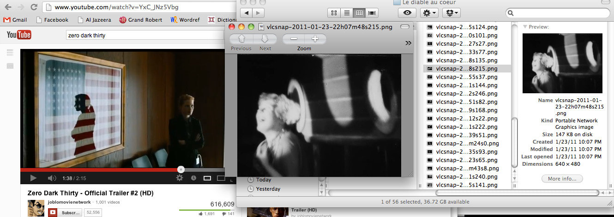Open the Gmail bookmark
The height and width of the screenshot is (217, 614).
tap(15, 20)
